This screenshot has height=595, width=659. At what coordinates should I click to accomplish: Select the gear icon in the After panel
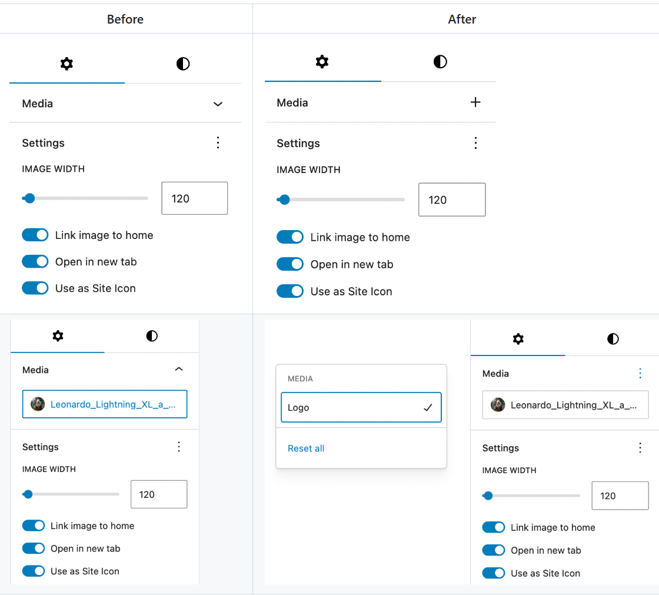[322, 61]
